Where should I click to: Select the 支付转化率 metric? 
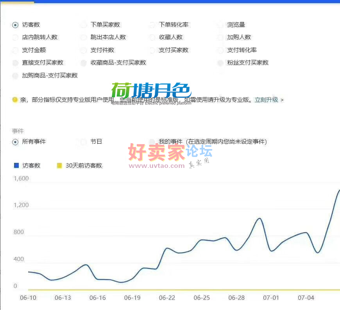point(220,50)
